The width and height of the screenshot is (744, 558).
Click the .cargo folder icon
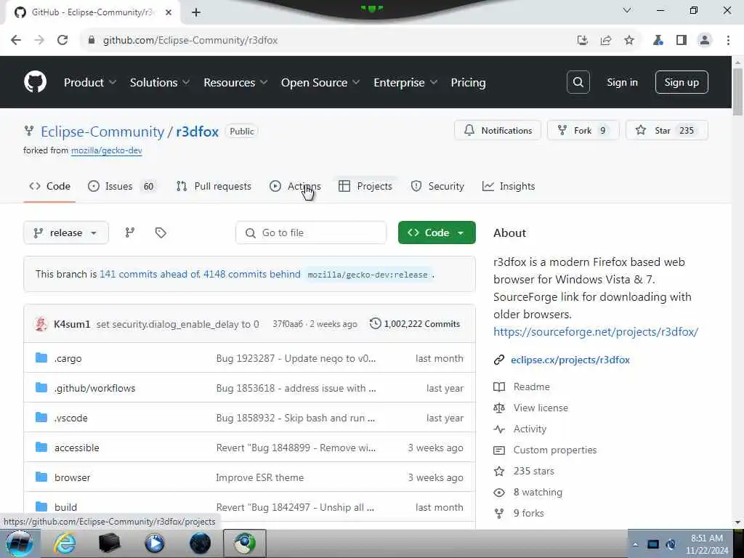coord(41,357)
